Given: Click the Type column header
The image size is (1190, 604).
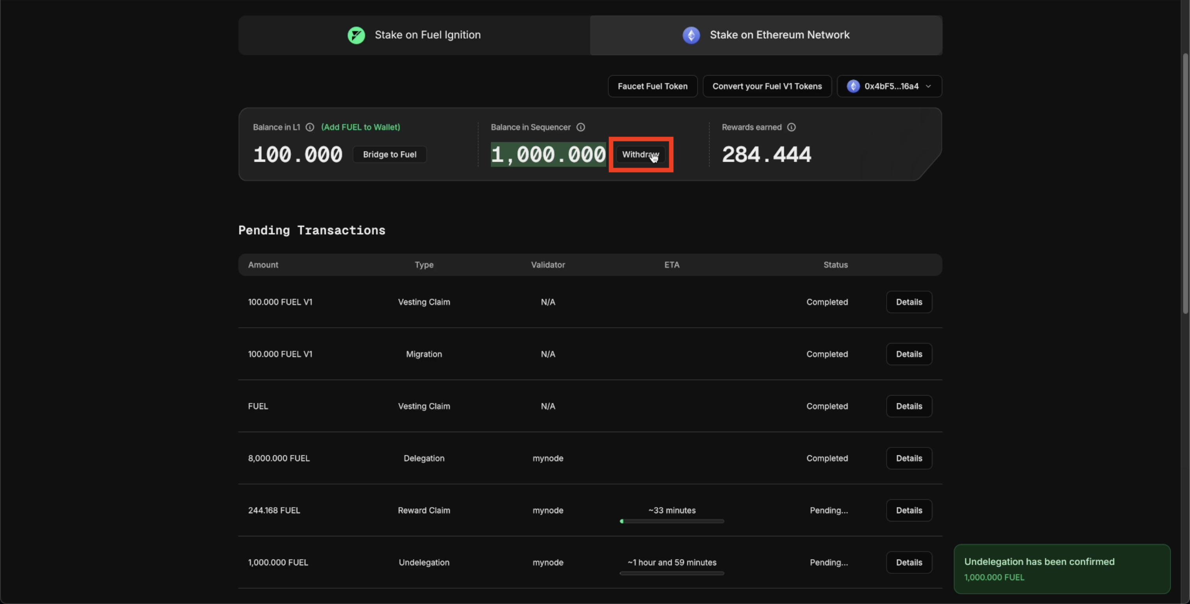Looking at the screenshot, I should 423,265.
